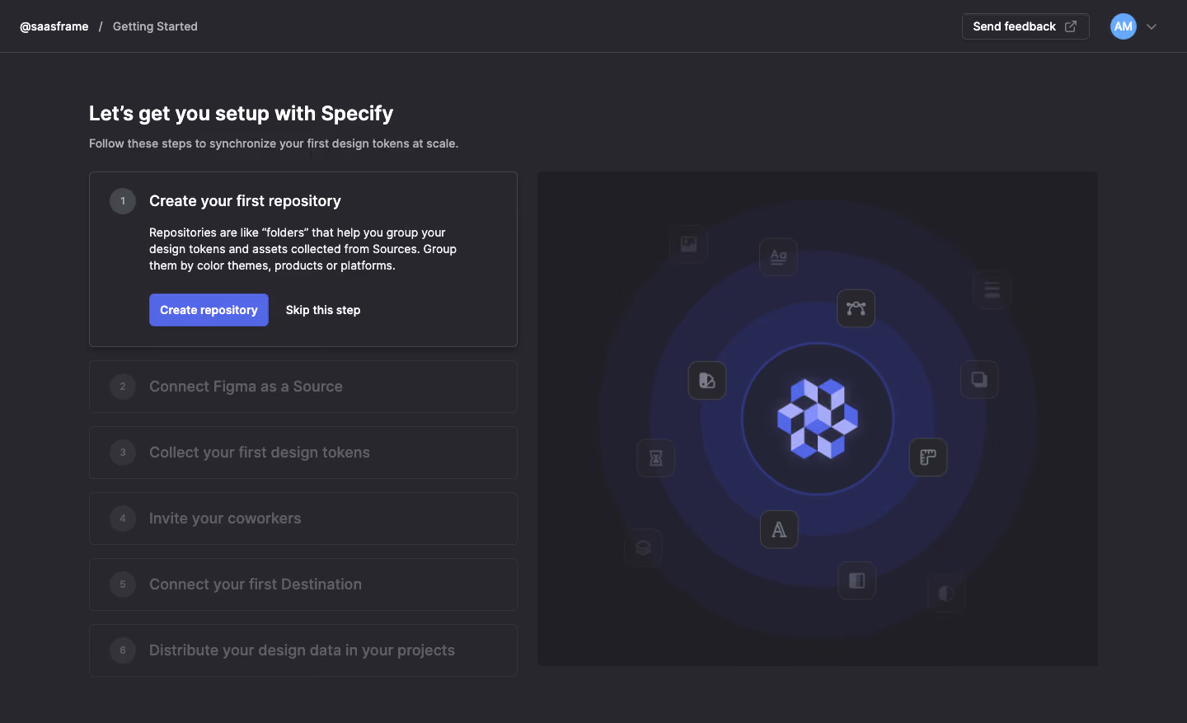Expand step 3 Collect your first design tokens
Viewport: 1187px width, 723px height.
pyautogui.click(x=303, y=453)
